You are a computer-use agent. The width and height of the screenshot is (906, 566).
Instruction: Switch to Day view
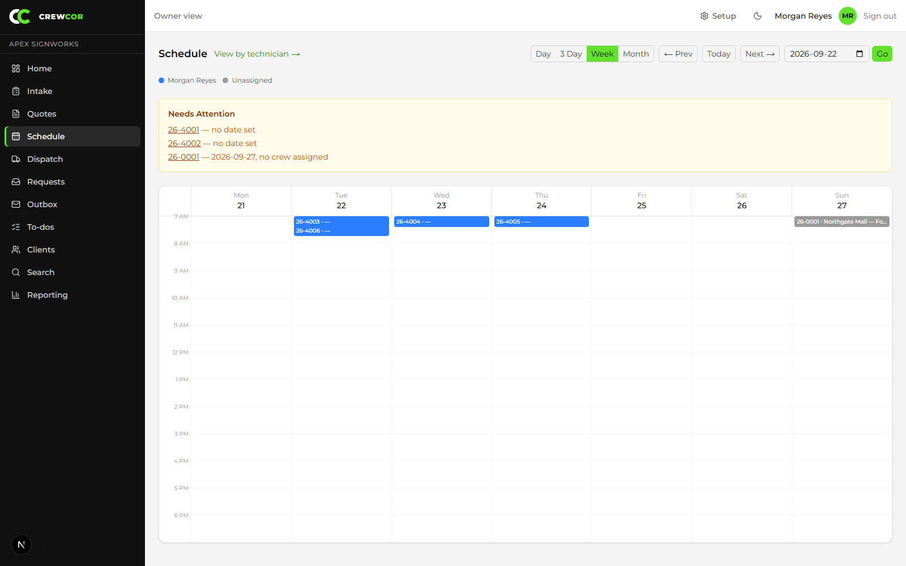tap(543, 54)
